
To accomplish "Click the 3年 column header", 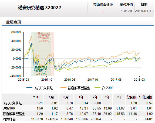I will (x=107, y=97).
